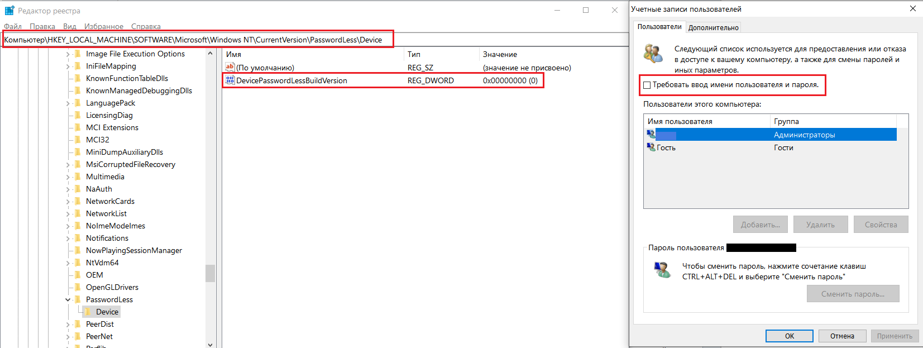Click the Удалить button
The image size is (923, 348).
click(820, 225)
